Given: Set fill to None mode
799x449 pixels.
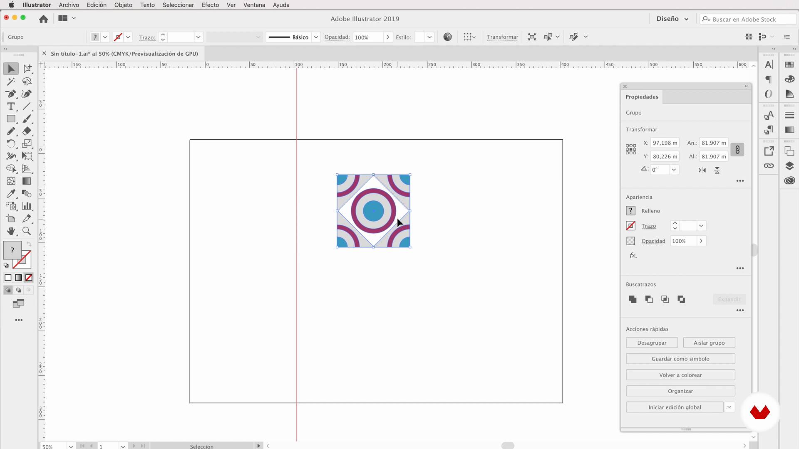Looking at the screenshot, I should [x=29, y=278].
